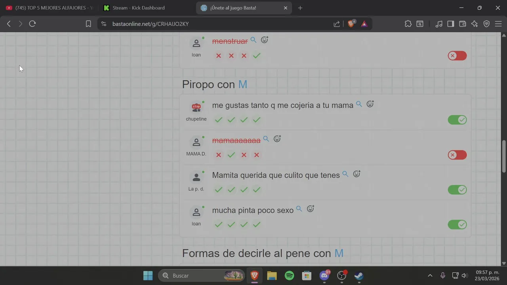Select the "¡Únete al juego Basta!" tab
507x285 pixels.
pos(244,8)
